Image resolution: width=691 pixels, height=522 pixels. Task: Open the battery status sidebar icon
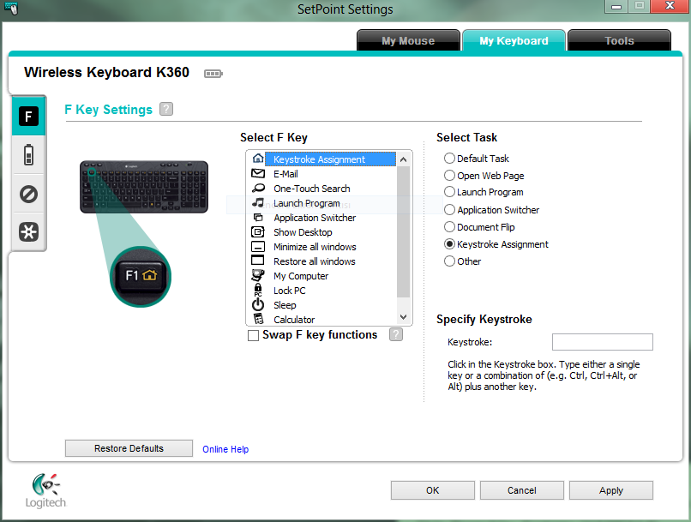(x=28, y=155)
